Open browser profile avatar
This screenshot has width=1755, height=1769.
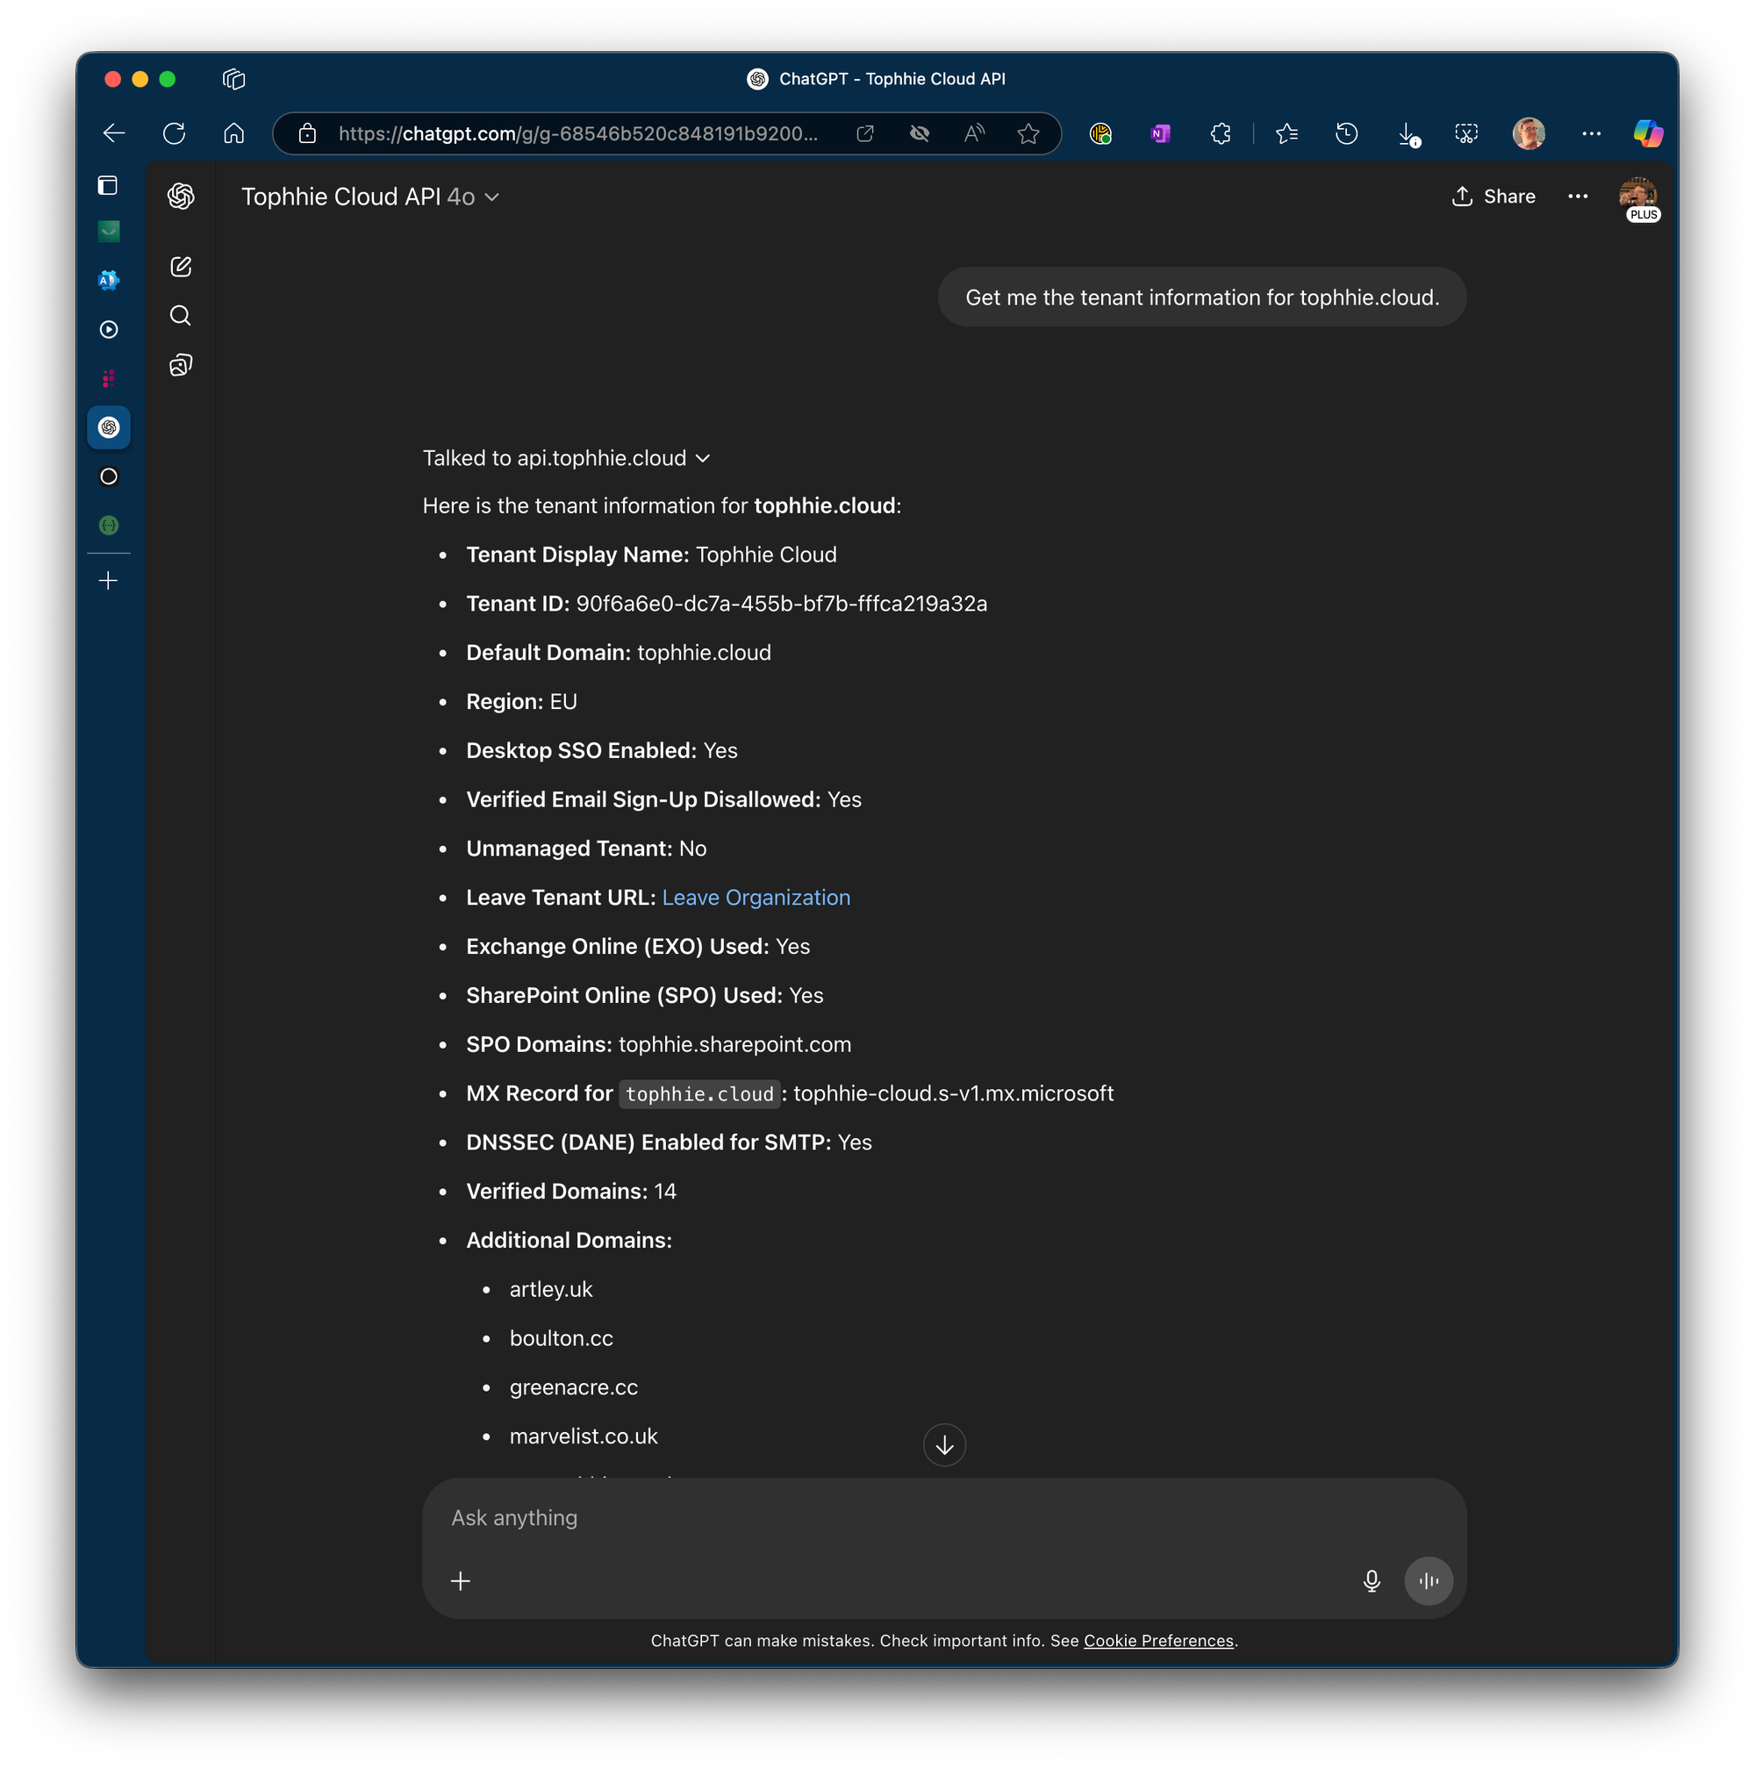(1529, 133)
